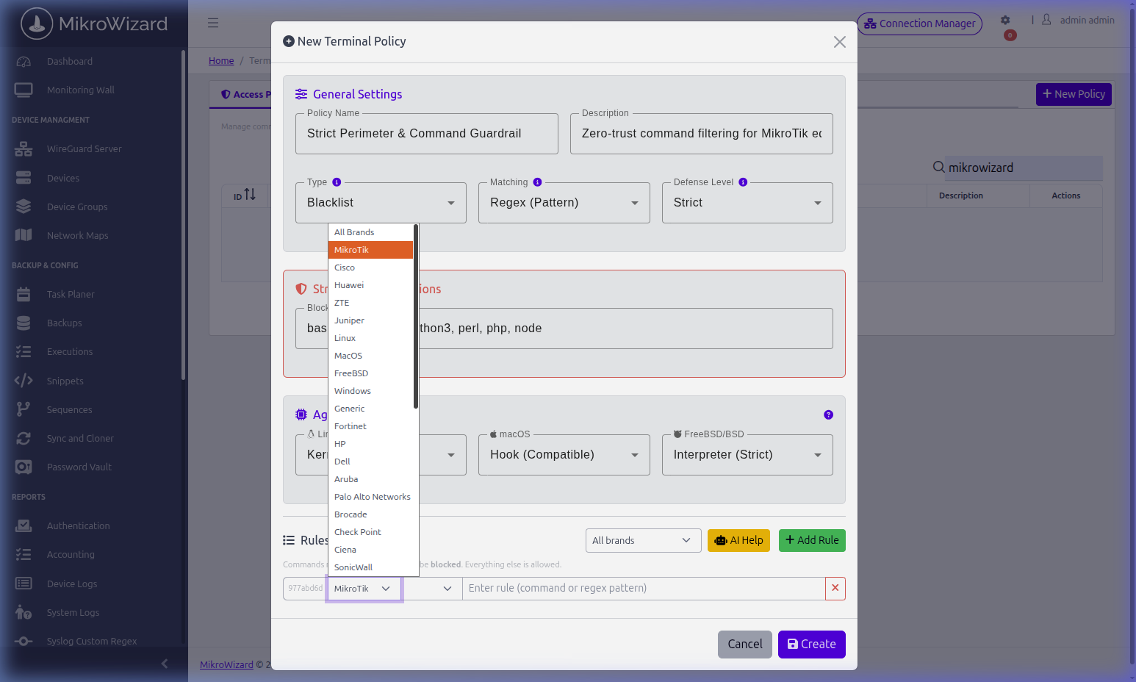The width and height of the screenshot is (1136, 682).
Task: Click the Add Rule button
Action: click(812, 540)
